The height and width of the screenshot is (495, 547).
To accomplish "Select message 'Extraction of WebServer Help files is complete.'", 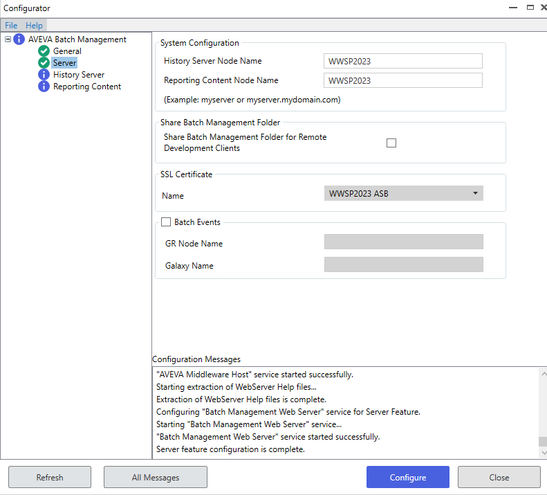I will tap(241, 399).
